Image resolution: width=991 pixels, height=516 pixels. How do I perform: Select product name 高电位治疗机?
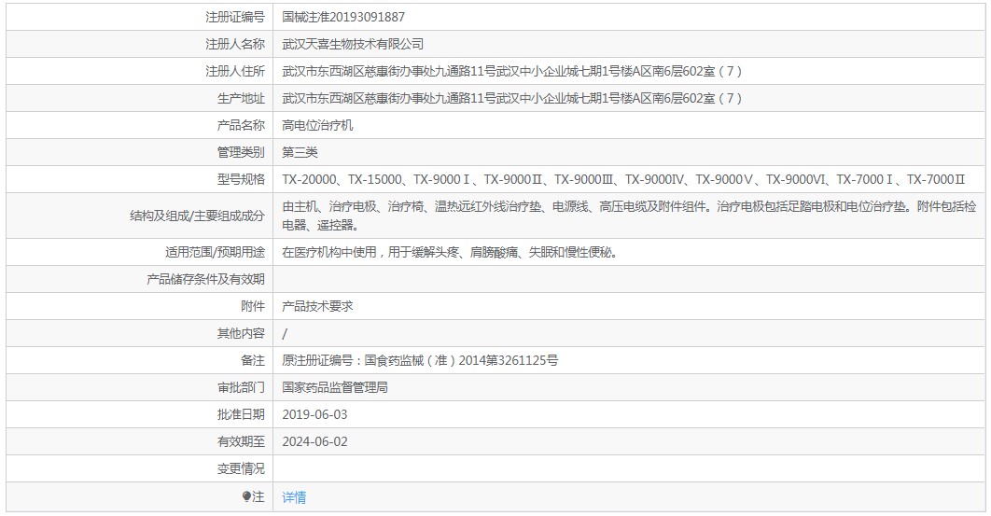(x=317, y=126)
